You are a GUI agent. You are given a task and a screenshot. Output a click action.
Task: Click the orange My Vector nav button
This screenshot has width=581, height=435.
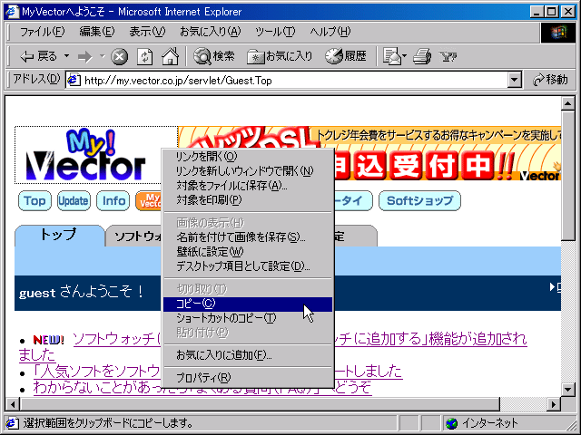coord(149,201)
